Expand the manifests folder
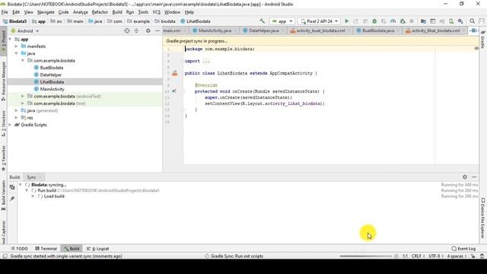487x274 pixels. coord(17,46)
